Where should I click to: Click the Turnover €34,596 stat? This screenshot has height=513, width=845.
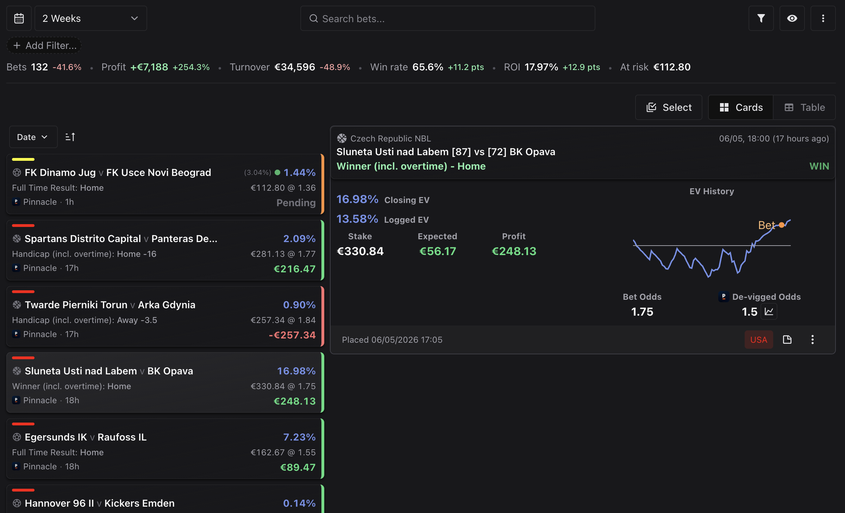pos(290,67)
